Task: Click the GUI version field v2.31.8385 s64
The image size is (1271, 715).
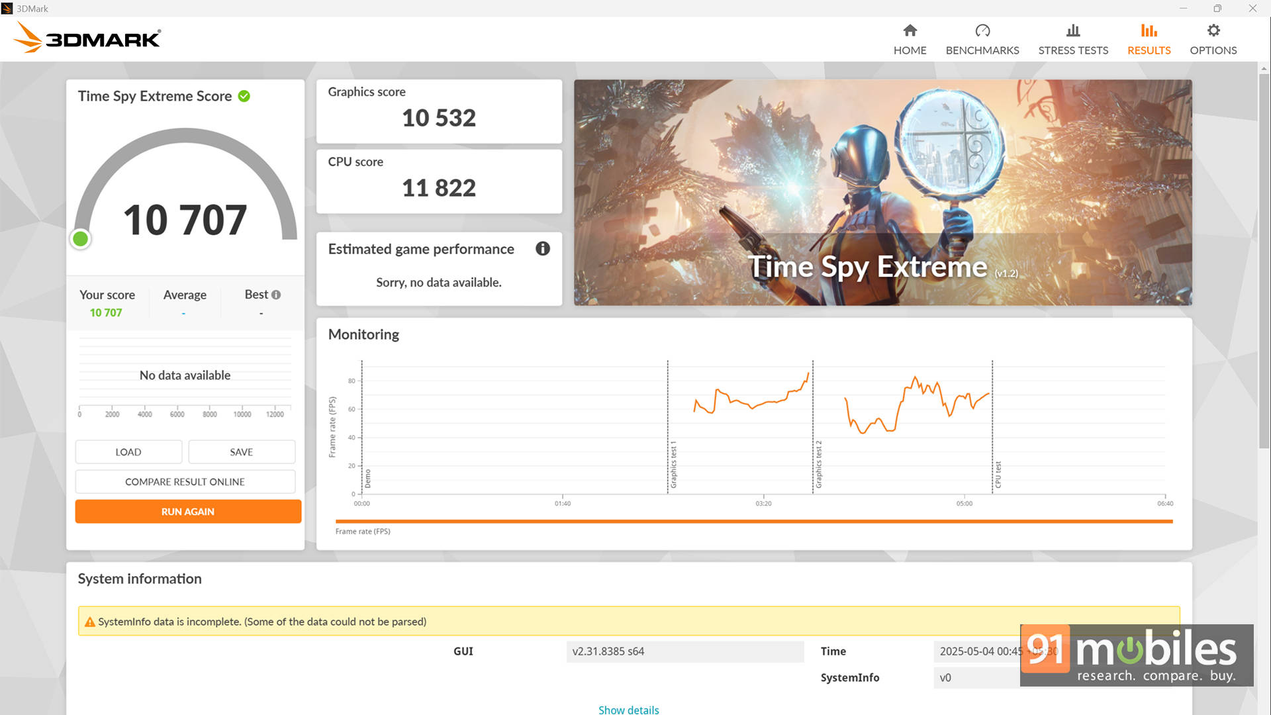Action: point(685,651)
